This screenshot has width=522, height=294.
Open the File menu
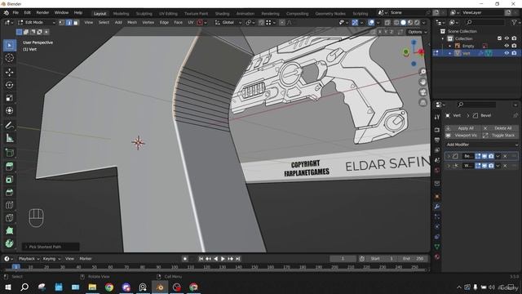pyautogui.click(x=15, y=13)
